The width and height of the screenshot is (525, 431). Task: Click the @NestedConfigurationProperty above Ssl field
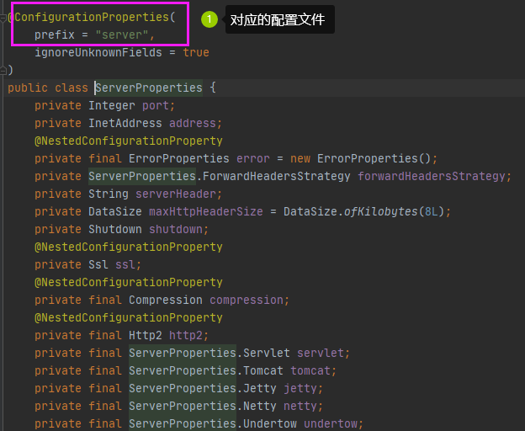[x=129, y=247]
